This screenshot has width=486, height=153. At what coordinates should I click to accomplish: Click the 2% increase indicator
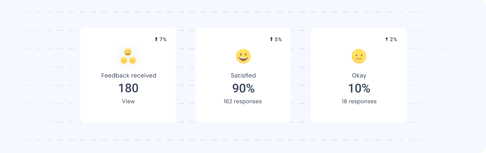point(393,39)
